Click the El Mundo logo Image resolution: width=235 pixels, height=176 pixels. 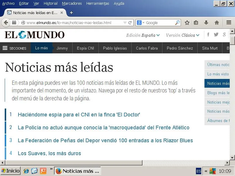coord(35,35)
